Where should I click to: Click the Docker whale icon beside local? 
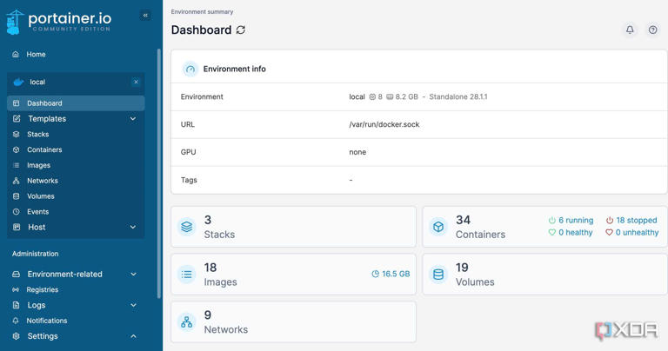[18, 82]
